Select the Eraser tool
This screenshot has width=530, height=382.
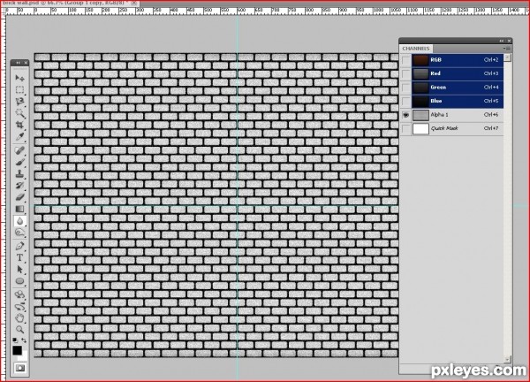tap(19, 197)
